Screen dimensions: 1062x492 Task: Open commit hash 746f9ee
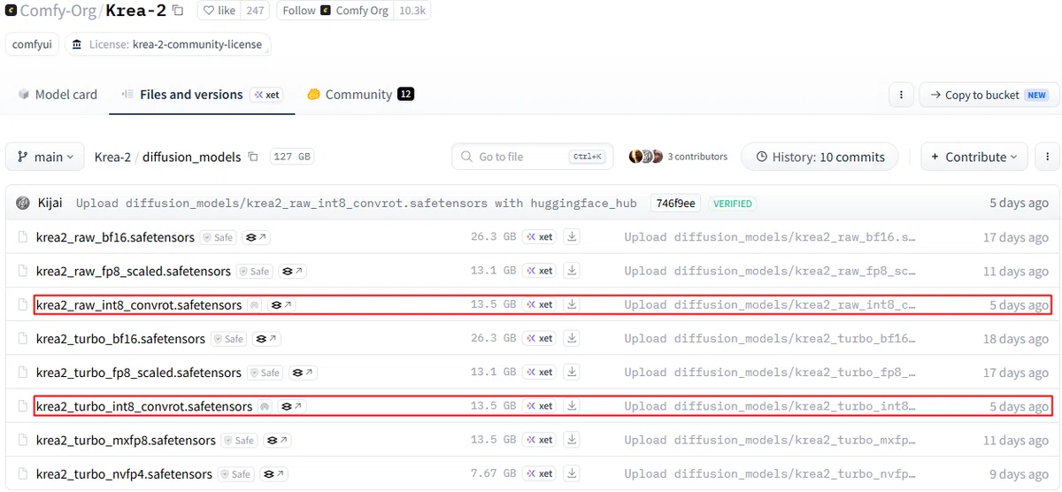[x=675, y=204]
